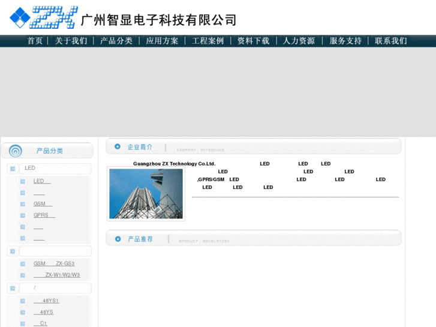Open the 首页 home menu item
This screenshot has width=436, height=327.
(x=35, y=41)
